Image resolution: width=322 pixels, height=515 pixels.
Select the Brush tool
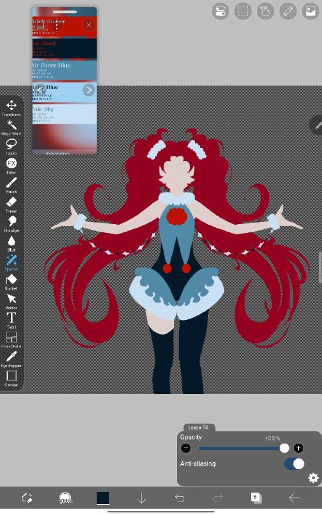(x=11, y=185)
